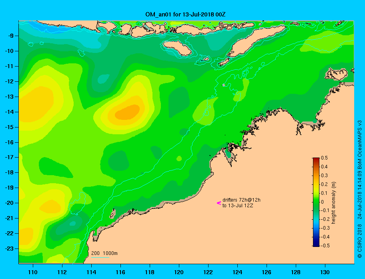Screen dimensions: 365x279
Task: Click the -0.4 colorbar tick label
Action: pos(325,237)
